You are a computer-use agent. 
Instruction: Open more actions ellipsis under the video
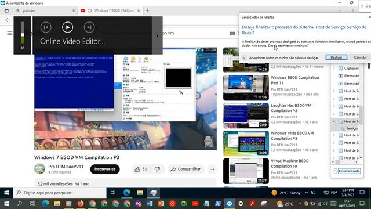point(212,169)
